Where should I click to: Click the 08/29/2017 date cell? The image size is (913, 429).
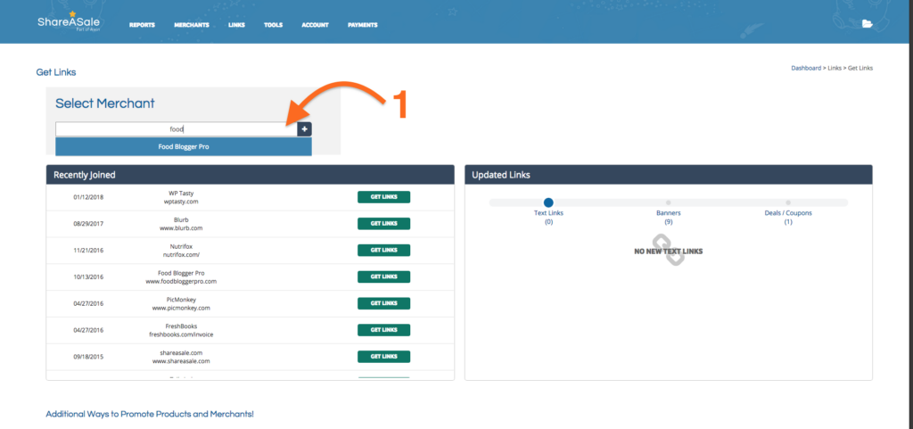88,224
